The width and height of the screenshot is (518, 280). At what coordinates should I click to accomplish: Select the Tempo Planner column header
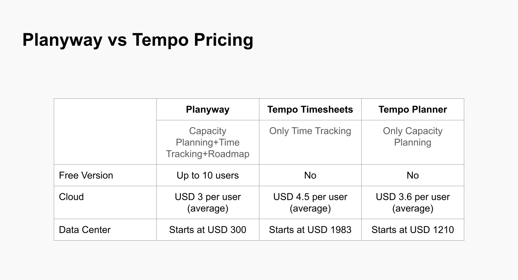pyautogui.click(x=412, y=110)
